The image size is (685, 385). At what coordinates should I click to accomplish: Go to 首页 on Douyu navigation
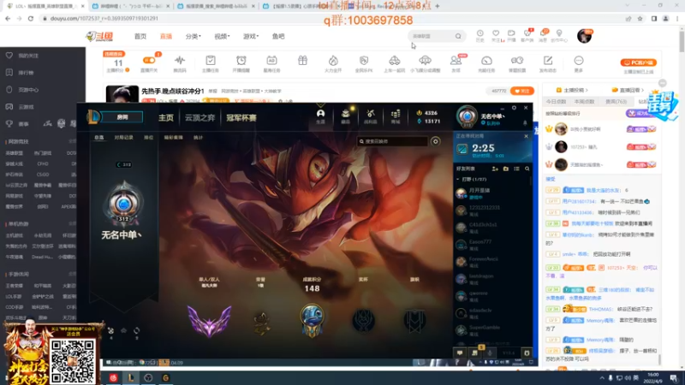[140, 36]
